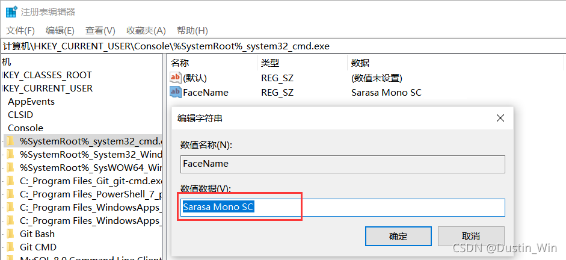The width and height of the screenshot is (566, 260).
Task: Select the %SystemRoot%_system32_cmd.exe key name
Action: click(91, 141)
